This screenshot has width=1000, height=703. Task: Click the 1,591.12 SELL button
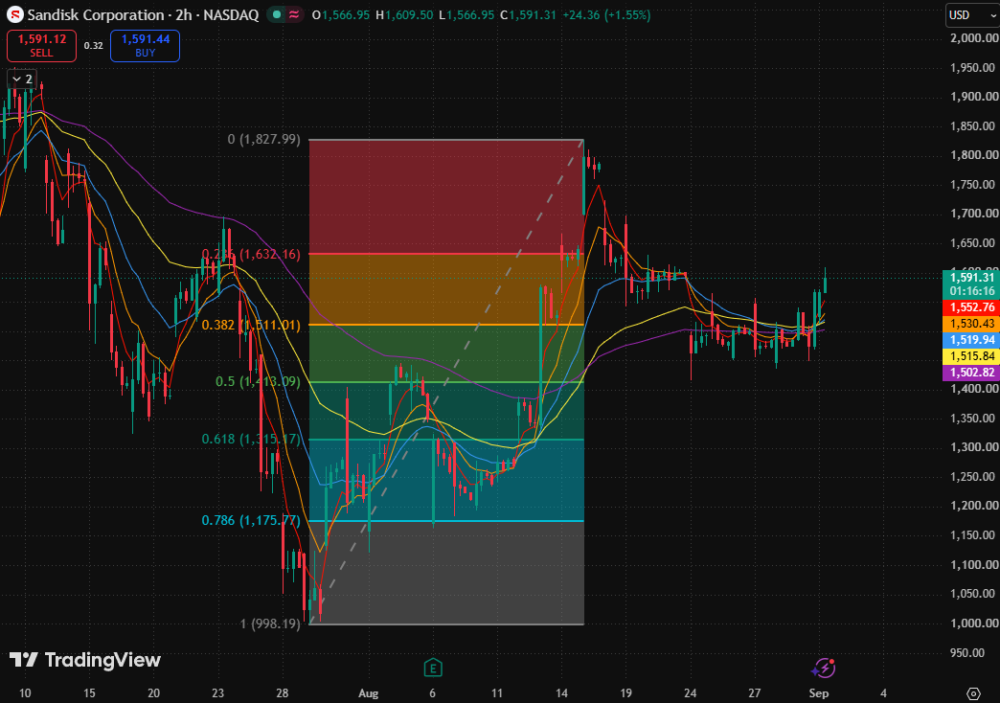coord(41,46)
